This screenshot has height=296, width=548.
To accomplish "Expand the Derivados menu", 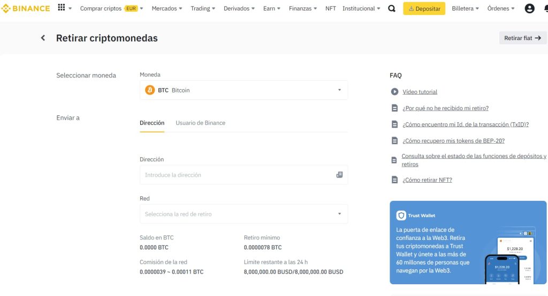I will [x=239, y=9].
